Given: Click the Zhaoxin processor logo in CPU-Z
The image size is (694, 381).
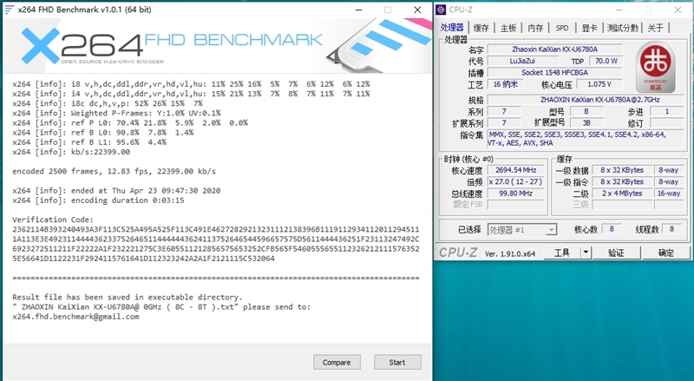Looking at the screenshot, I should [656, 68].
